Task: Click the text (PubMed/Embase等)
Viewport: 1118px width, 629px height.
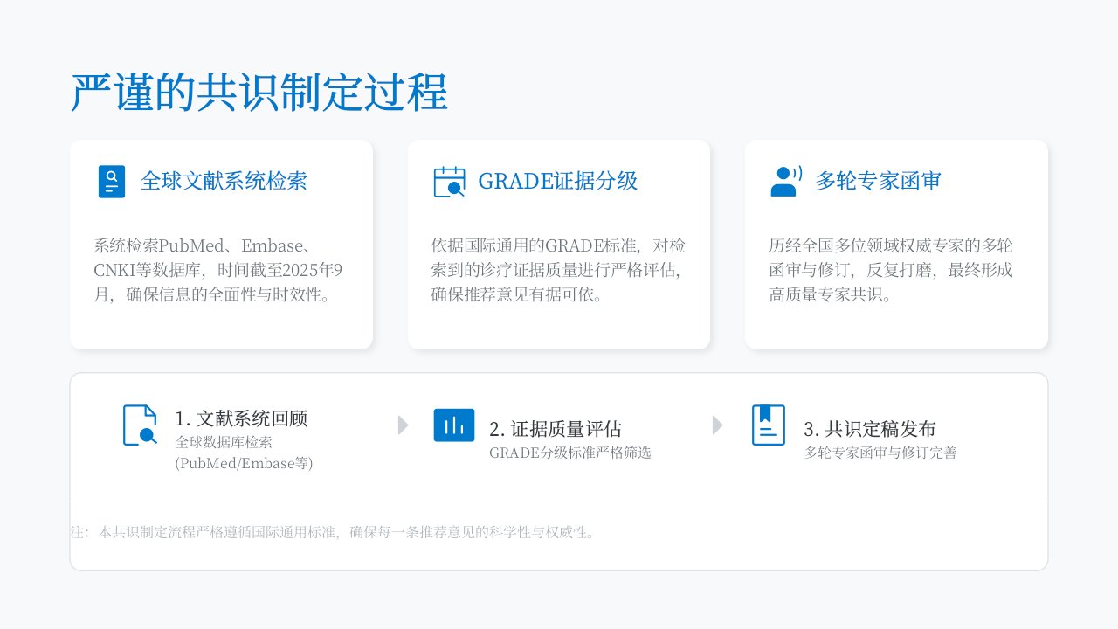Action: (244, 463)
